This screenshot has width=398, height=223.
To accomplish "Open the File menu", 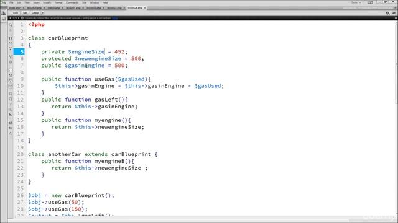I will (x=11, y=2).
